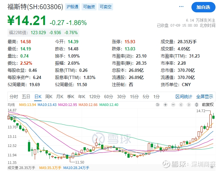Switch to the 15分 chart tab

point(134,97)
